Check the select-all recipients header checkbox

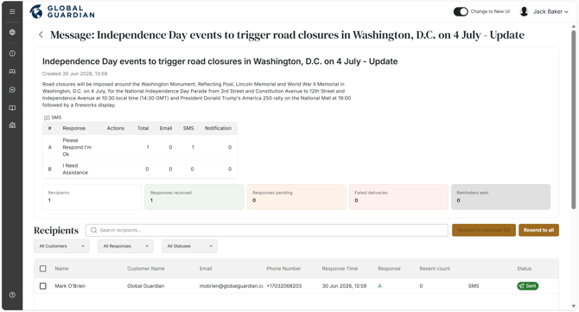click(x=43, y=269)
